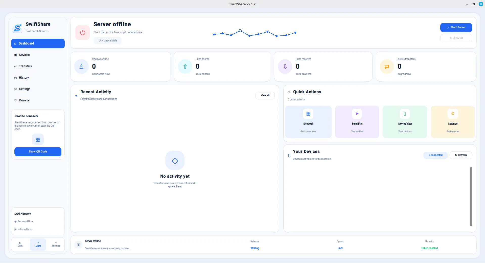Viewport: 485px width, 263px height.
Task: Click the Server offline heading
Action: (112, 25)
